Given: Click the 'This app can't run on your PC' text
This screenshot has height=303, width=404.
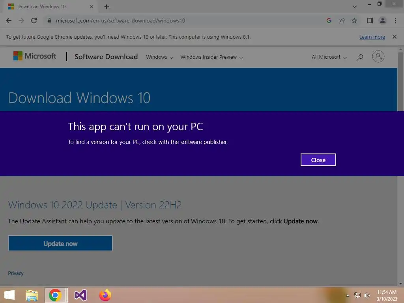Looking at the screenshot, I should [x=135, y=127].
